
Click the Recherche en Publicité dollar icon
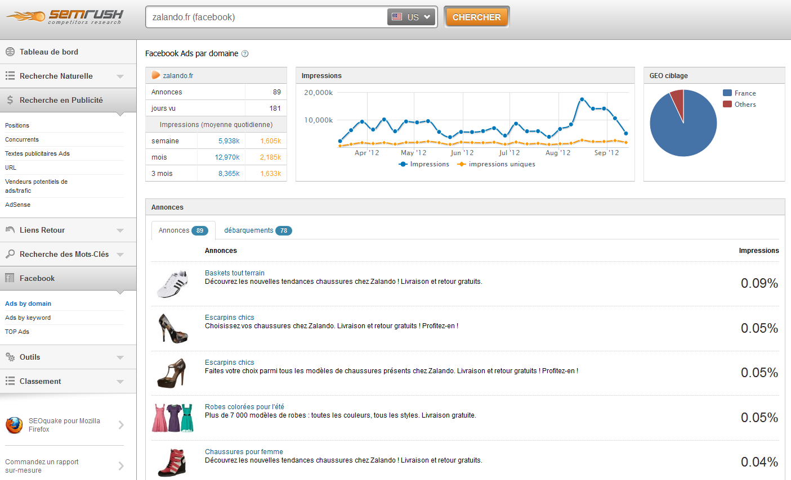[x=10, y=100]
